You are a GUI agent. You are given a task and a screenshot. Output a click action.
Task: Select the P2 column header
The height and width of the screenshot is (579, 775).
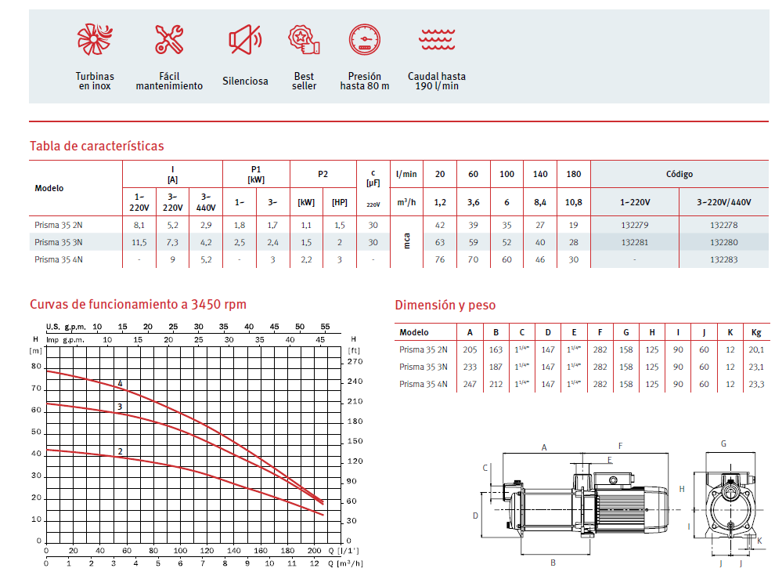(x=323, y=174)
